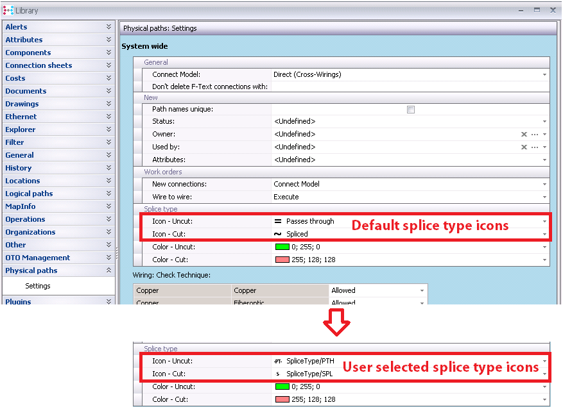Open the Owner dropdown arrow
Image resolution: width=563 pixels, height=407 pixels.
(x=544, y=135)
